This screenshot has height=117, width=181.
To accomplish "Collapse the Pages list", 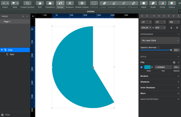I will [x=27, y=16].
